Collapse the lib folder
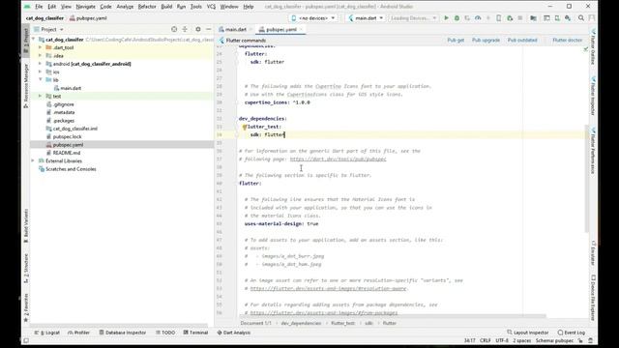The image size is (619, 348). coord(40,80)
